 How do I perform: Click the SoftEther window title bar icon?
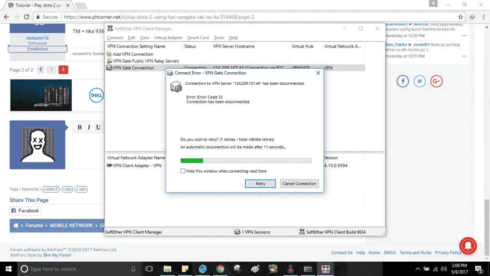pos(110,29)
